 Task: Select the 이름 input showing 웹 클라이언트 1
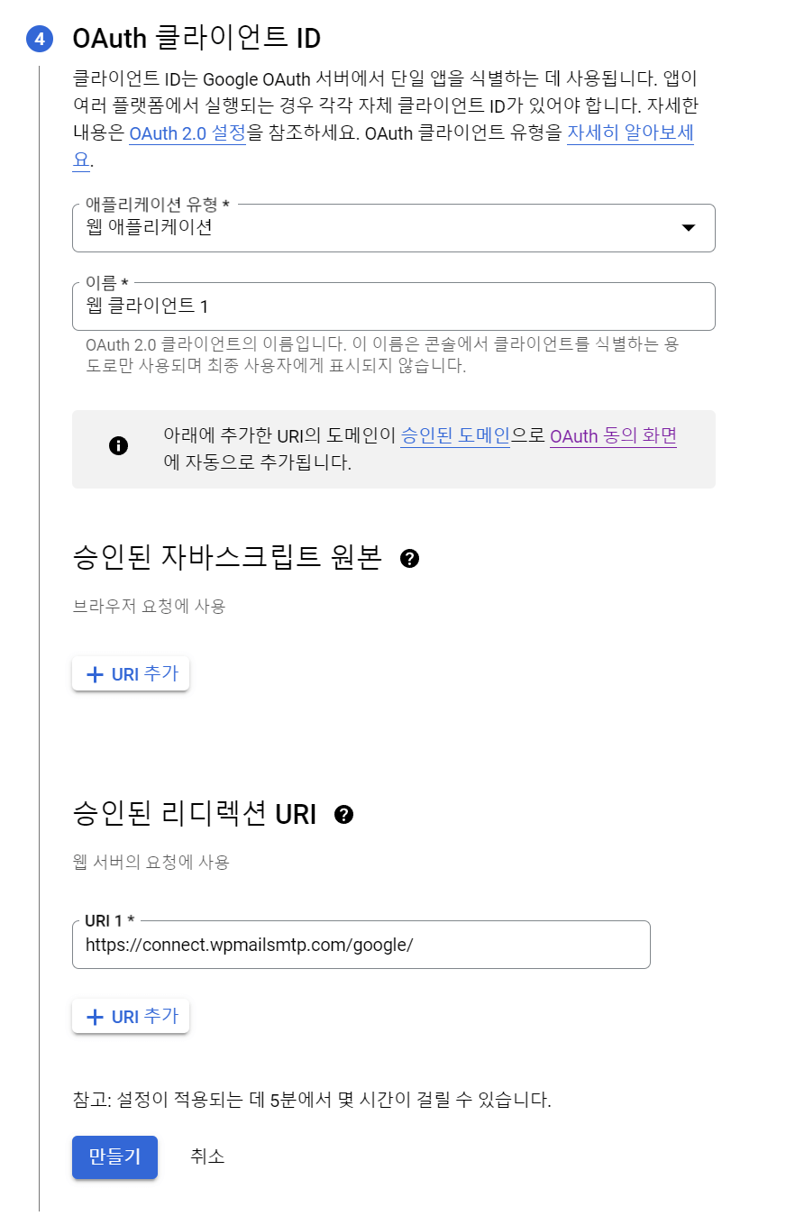coord(394,307)
